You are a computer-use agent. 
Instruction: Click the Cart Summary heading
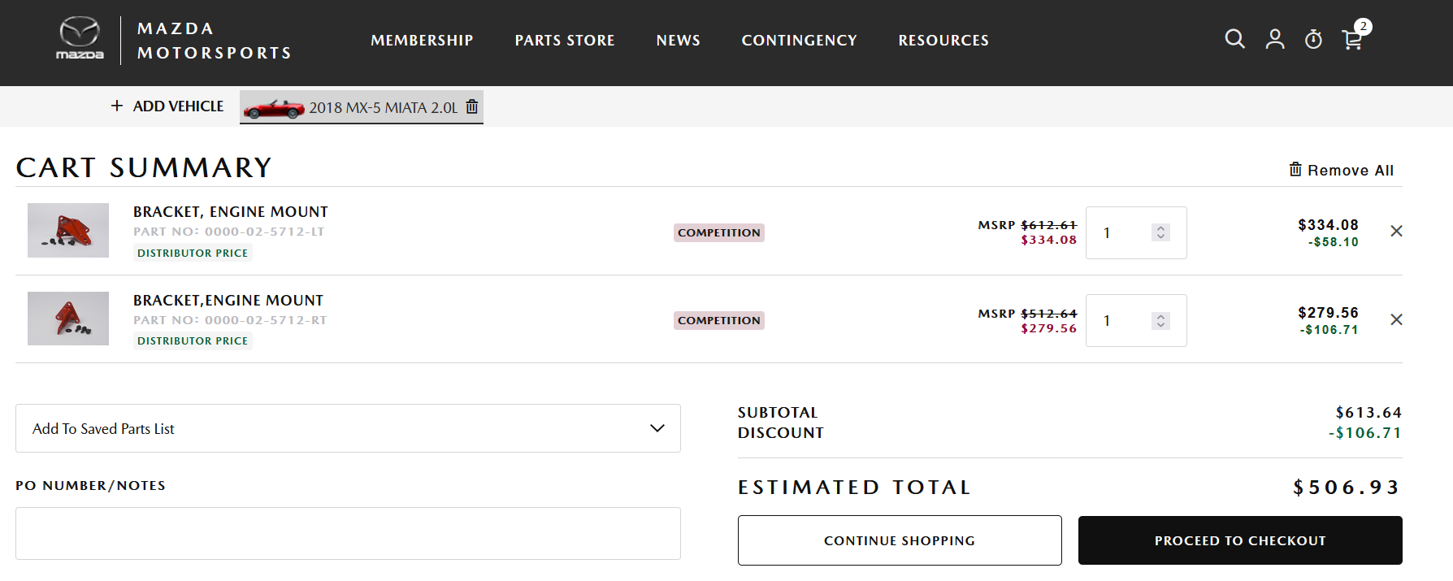click(144, 167)
